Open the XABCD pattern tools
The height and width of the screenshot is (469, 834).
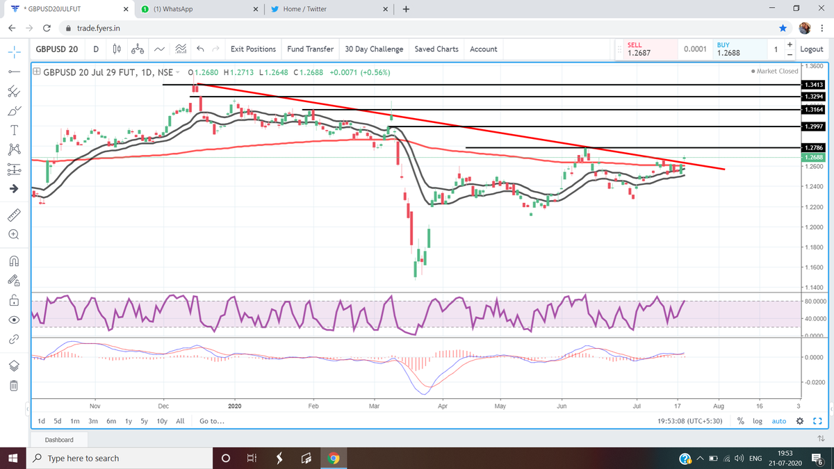coord(13,149)
